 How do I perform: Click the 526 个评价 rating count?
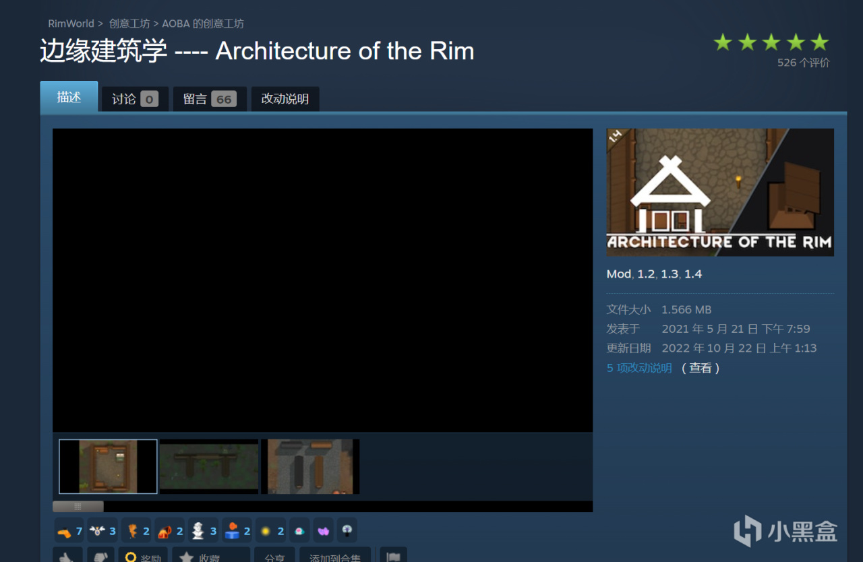coord(804,63)
